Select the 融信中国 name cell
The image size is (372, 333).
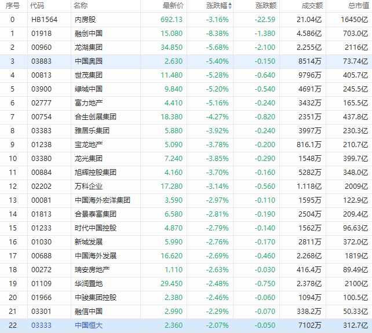point(89,312)
